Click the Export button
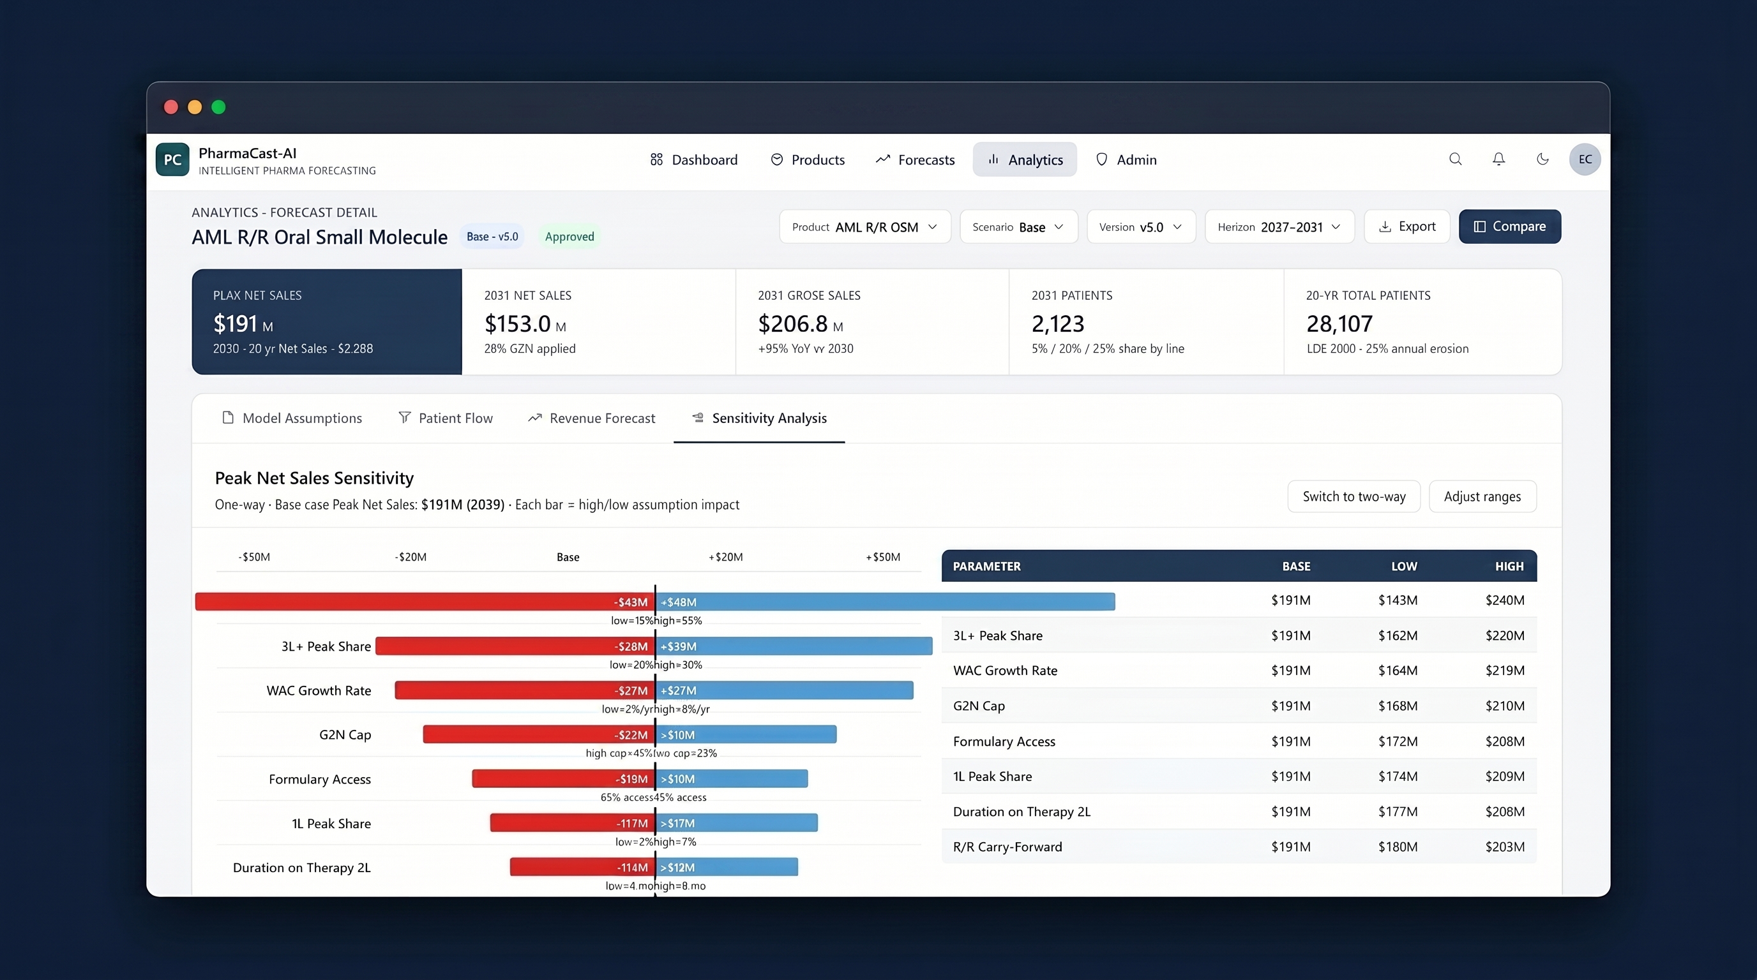The width and height of the screenshot is (1757, 980). 1407,226
